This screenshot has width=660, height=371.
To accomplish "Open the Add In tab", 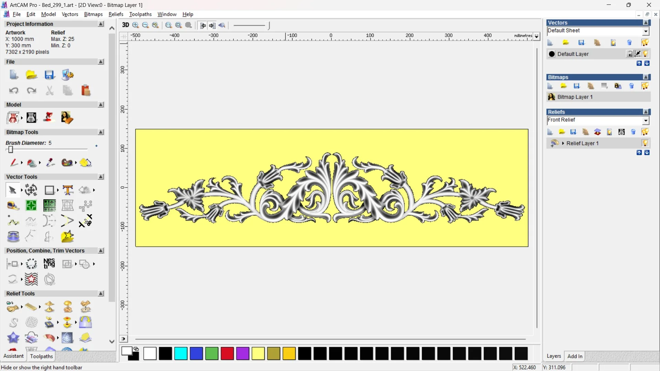I will coord(575,356).
